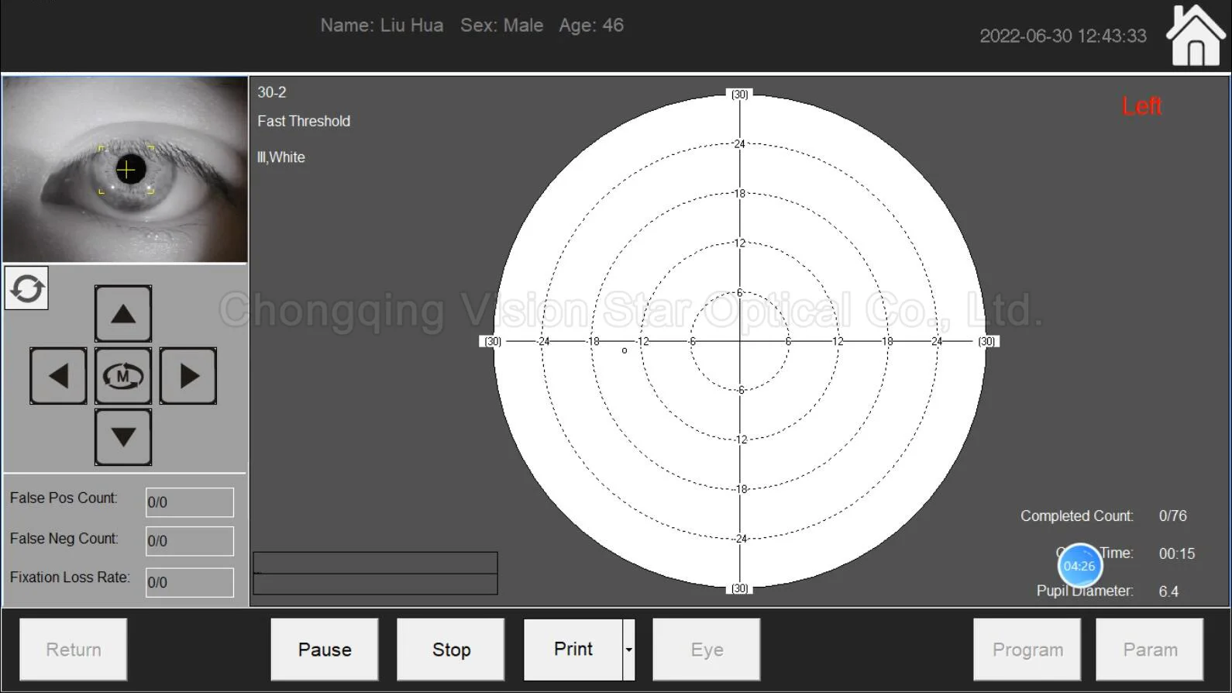
Task: Click the False Pos Count field
Action: point(190,502)
